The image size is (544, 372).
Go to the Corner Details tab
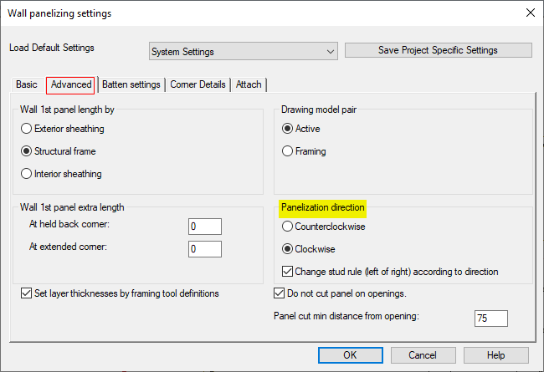[198, 84]
